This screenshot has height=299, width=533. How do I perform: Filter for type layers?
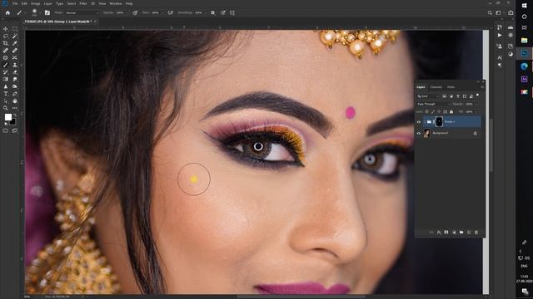pos(458,96)
